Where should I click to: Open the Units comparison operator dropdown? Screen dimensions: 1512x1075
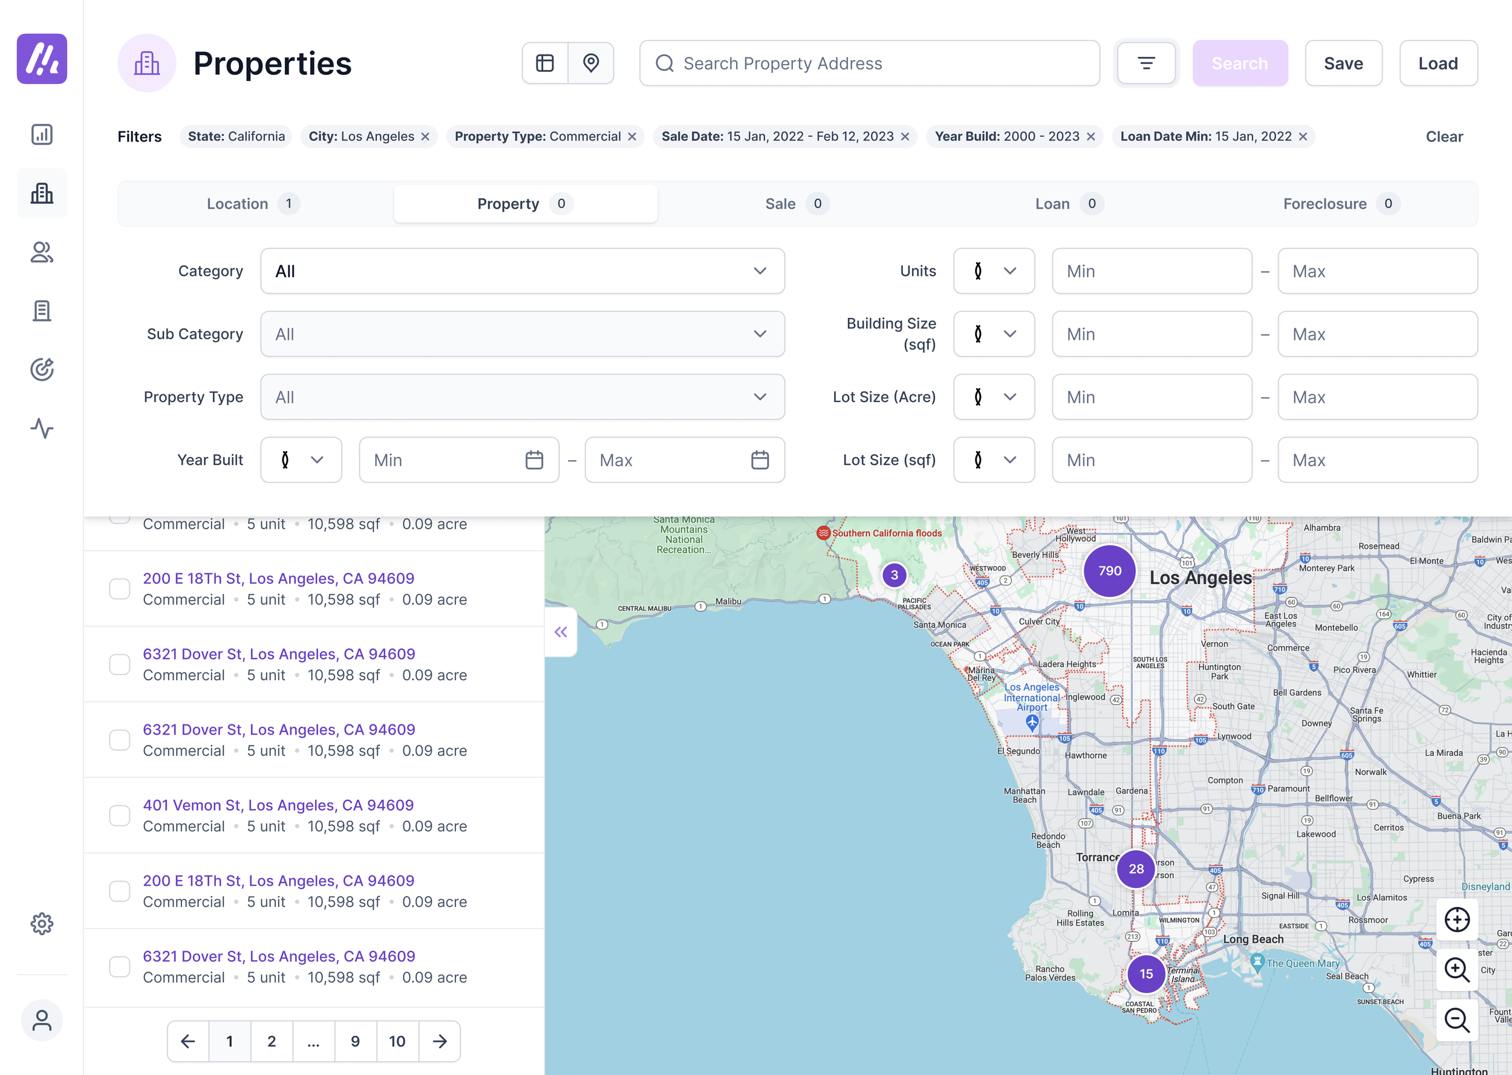(x=993, y=271)
